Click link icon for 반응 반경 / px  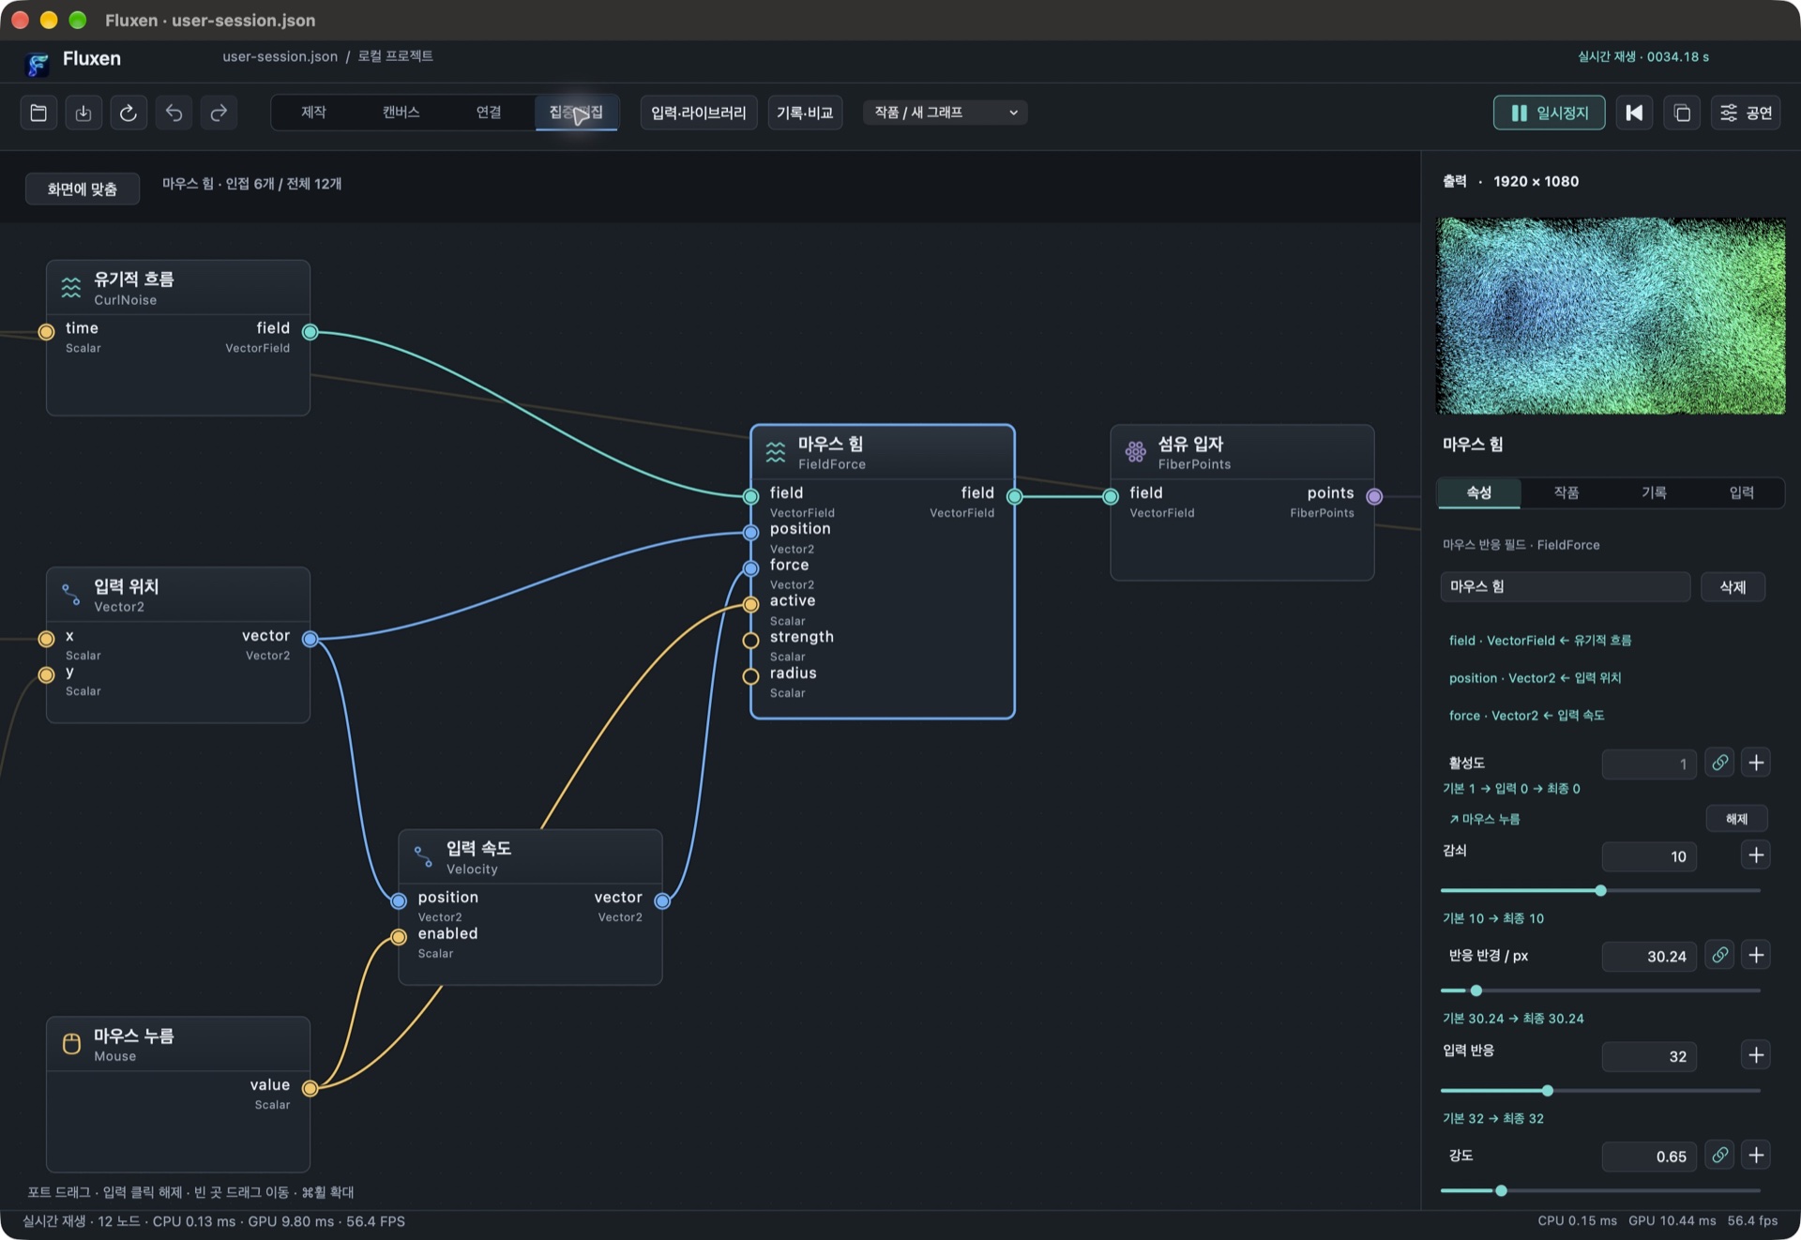[1719, 955]
